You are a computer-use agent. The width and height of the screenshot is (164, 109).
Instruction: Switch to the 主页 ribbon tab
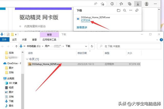[14, 39]
